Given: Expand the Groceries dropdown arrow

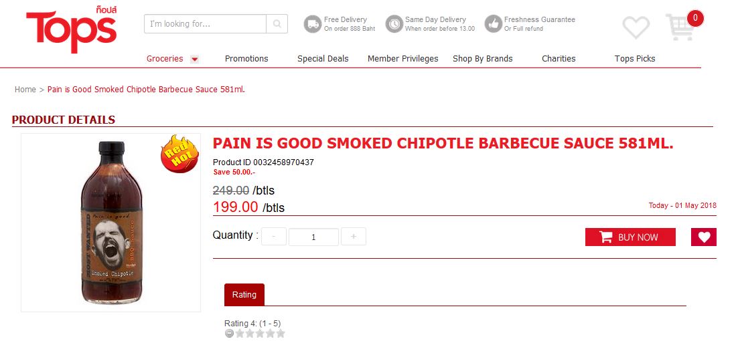Looking at the screenshot, I should pyautogui.click(x=194, y=60).
